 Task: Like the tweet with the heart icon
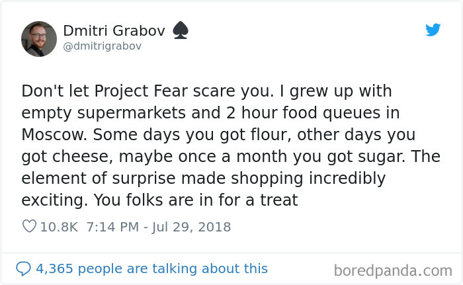(29, 227)
